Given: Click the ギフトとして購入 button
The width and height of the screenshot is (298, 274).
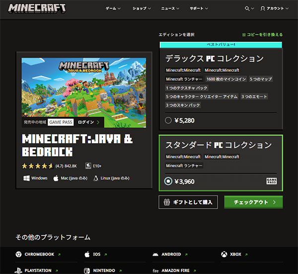Looking at the screenshot, I should [188, 202].
